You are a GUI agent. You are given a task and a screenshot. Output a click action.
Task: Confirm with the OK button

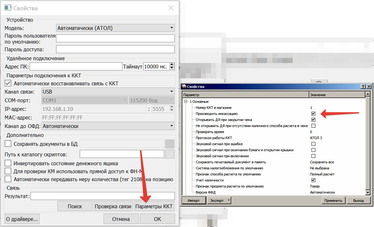tap(158, 219)
